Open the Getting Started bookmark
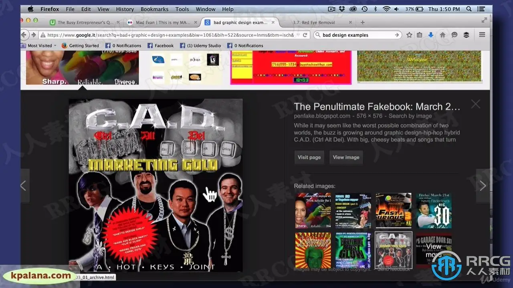Image resolution: width=513 pixels, height=288 pixels. [x=80, y=46]
